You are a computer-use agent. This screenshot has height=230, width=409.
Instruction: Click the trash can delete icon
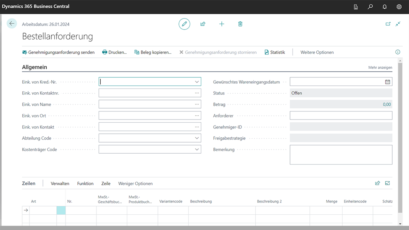tap(240, 24)
